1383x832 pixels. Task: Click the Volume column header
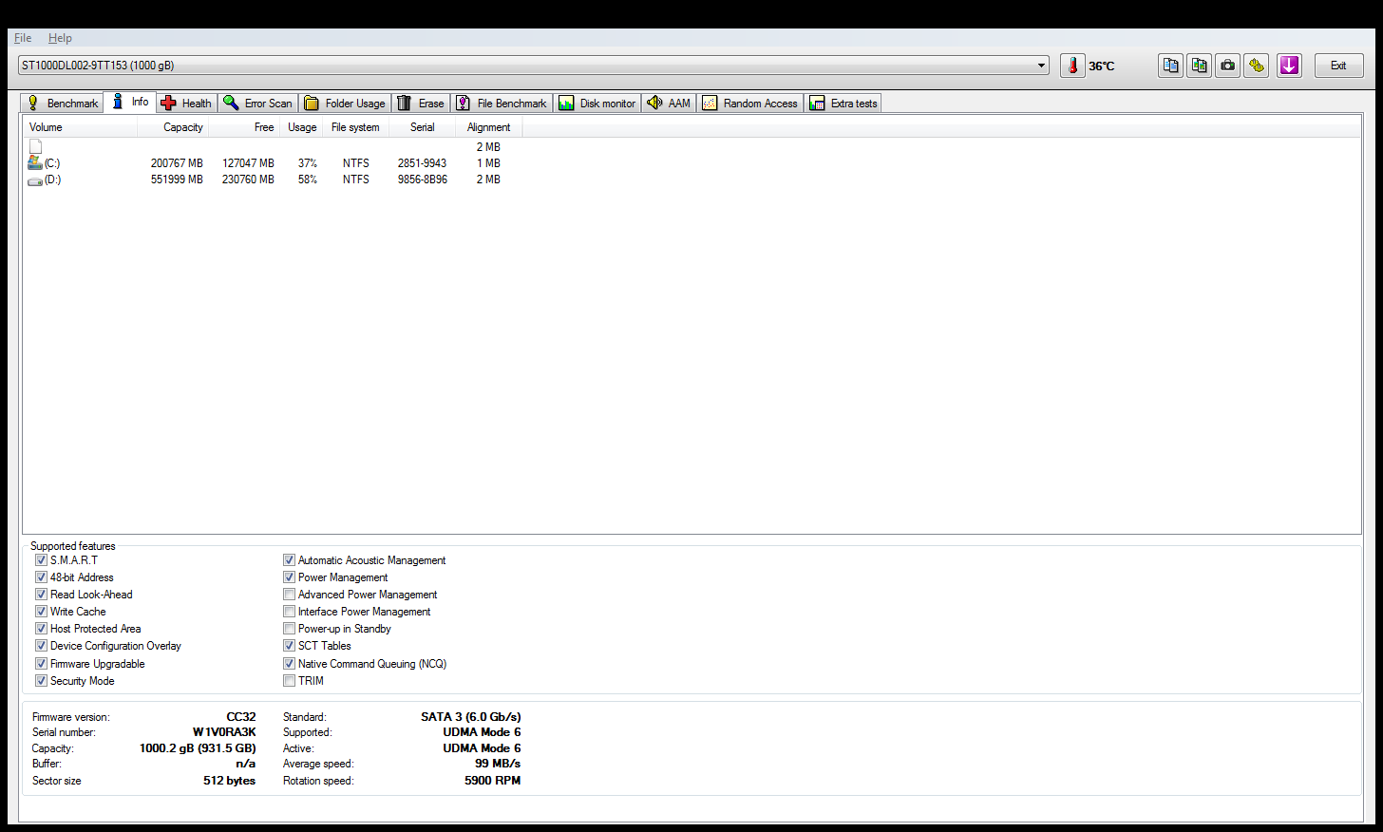click(81, 127)
